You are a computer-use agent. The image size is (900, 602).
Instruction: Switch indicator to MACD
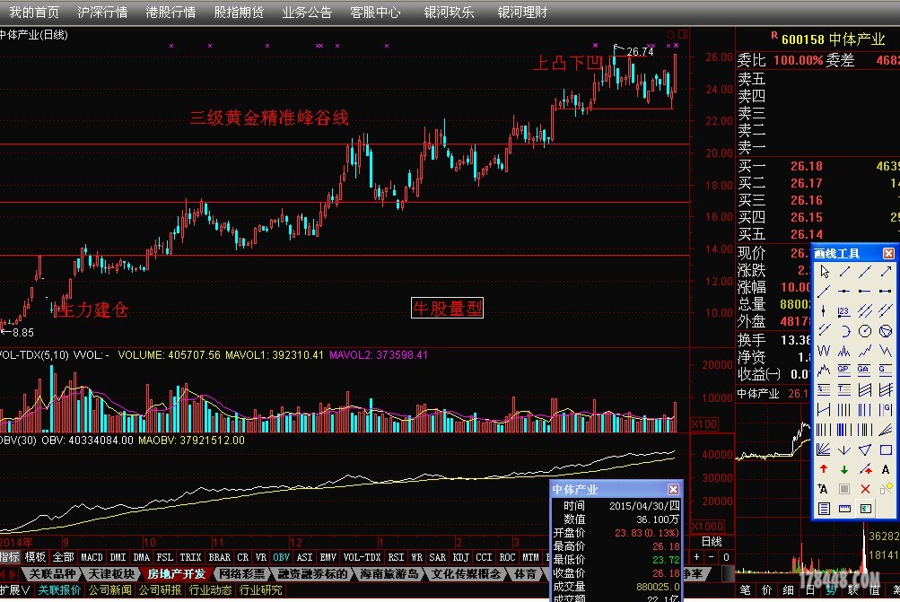tap(92, 557)
